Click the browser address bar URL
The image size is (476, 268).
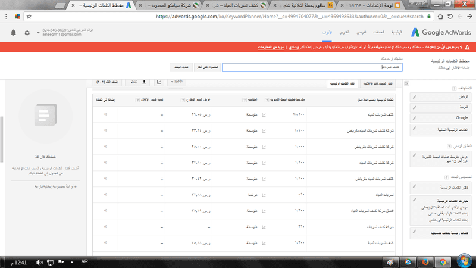(290, 17)
